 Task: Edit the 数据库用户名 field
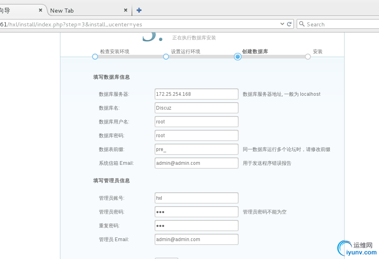coord(197,121)
